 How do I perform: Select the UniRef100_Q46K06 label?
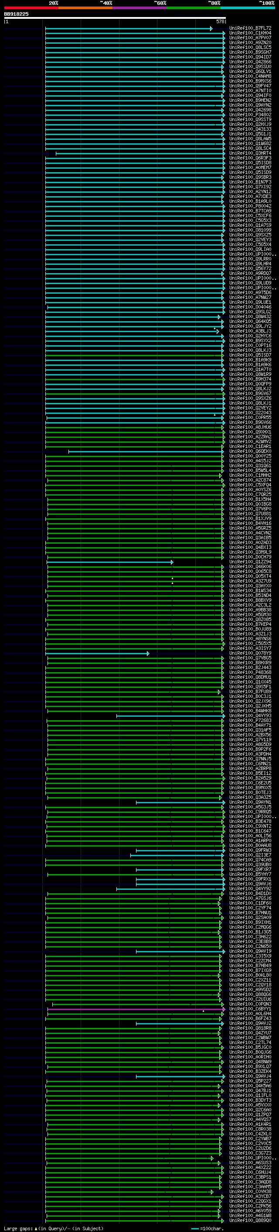(x=250, y=567)
